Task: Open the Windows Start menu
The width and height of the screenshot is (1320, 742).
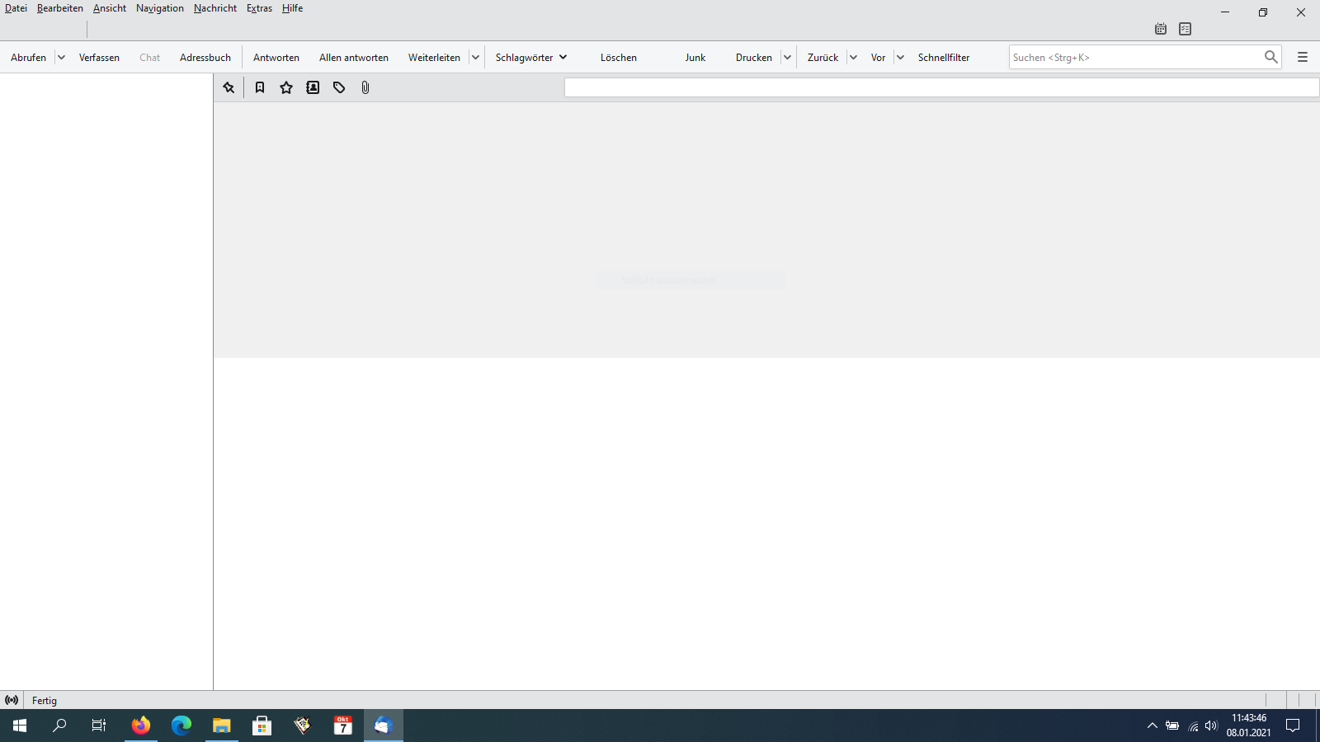Action: (20, 726)
